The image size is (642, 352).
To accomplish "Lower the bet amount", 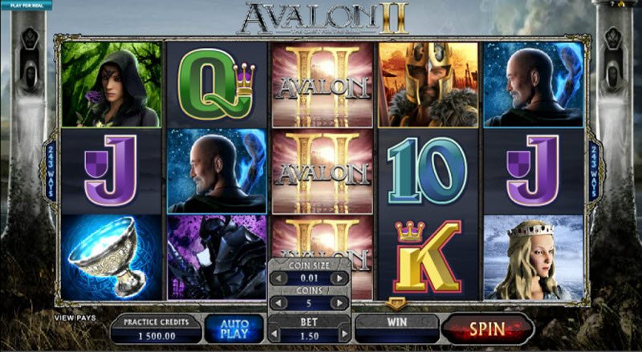I will coord(274,335).
